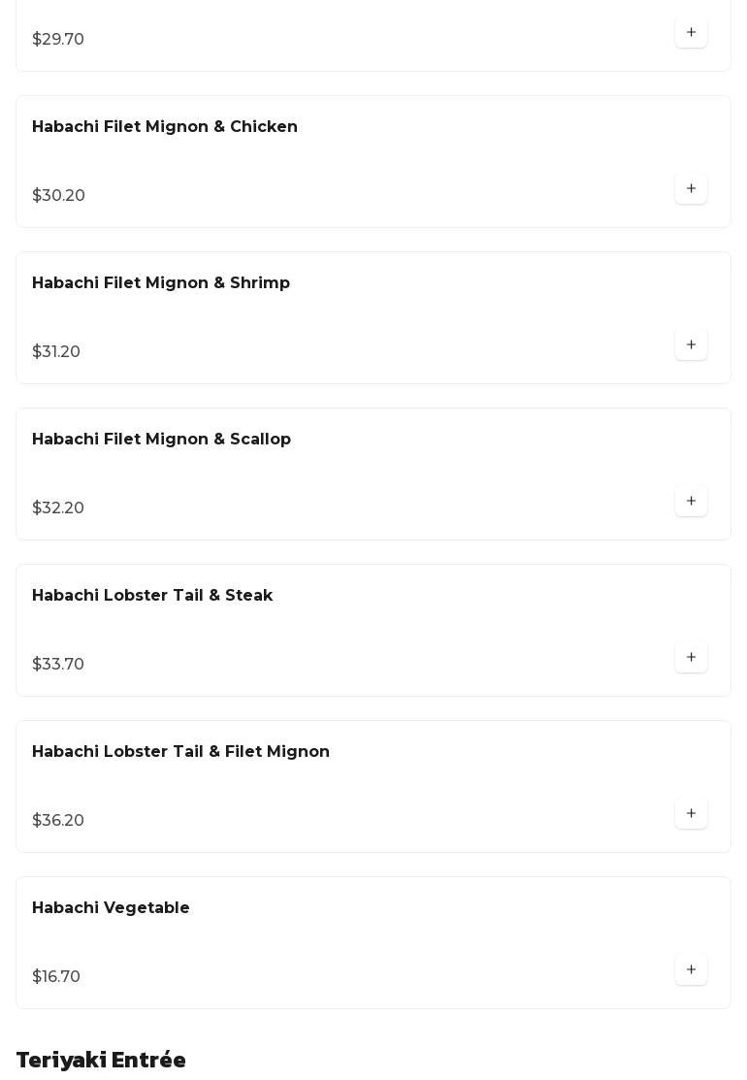The image size is (747, 1080).
Task: Select the $31.20 price on the menu card
Action: 55,352
